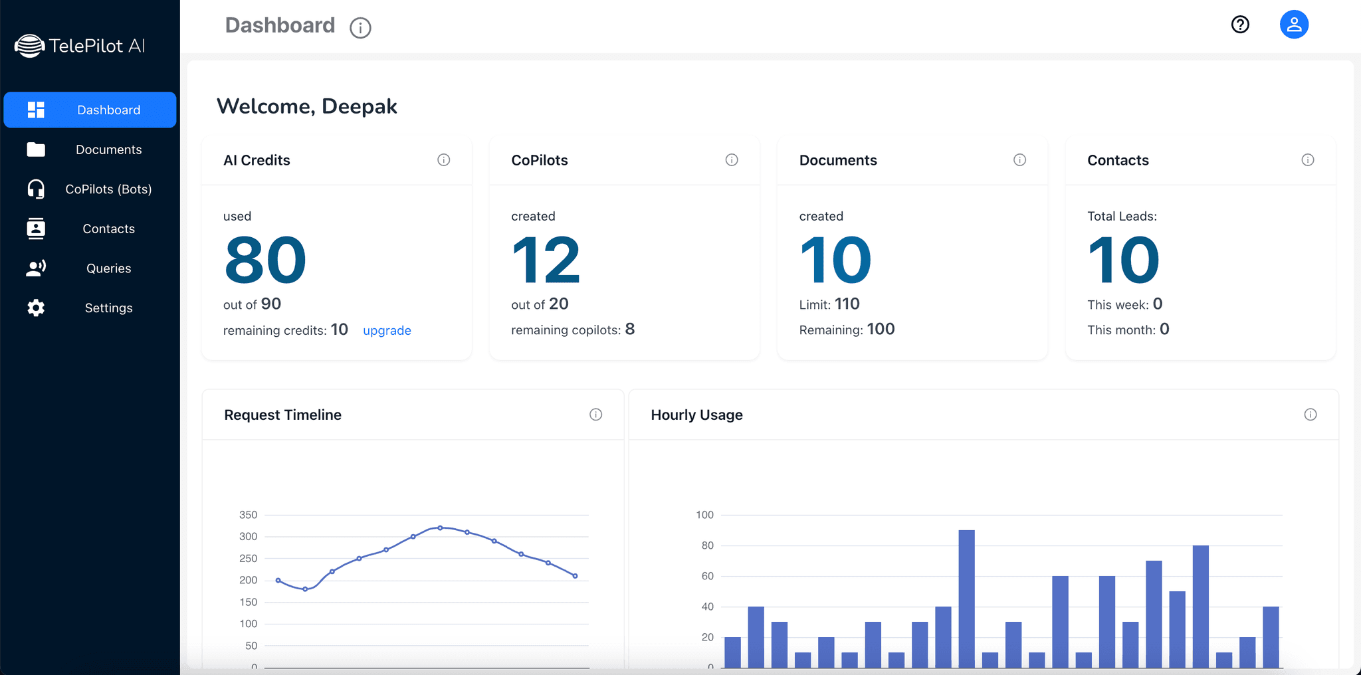Click the TelePilot AI logo
Screen dimensions: 1361x675
point(80,46)
